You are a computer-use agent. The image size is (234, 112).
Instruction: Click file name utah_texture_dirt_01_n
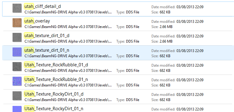coord(47,50)
